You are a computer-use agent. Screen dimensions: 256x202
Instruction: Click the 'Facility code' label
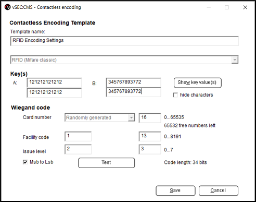click(x=36, y=137)
